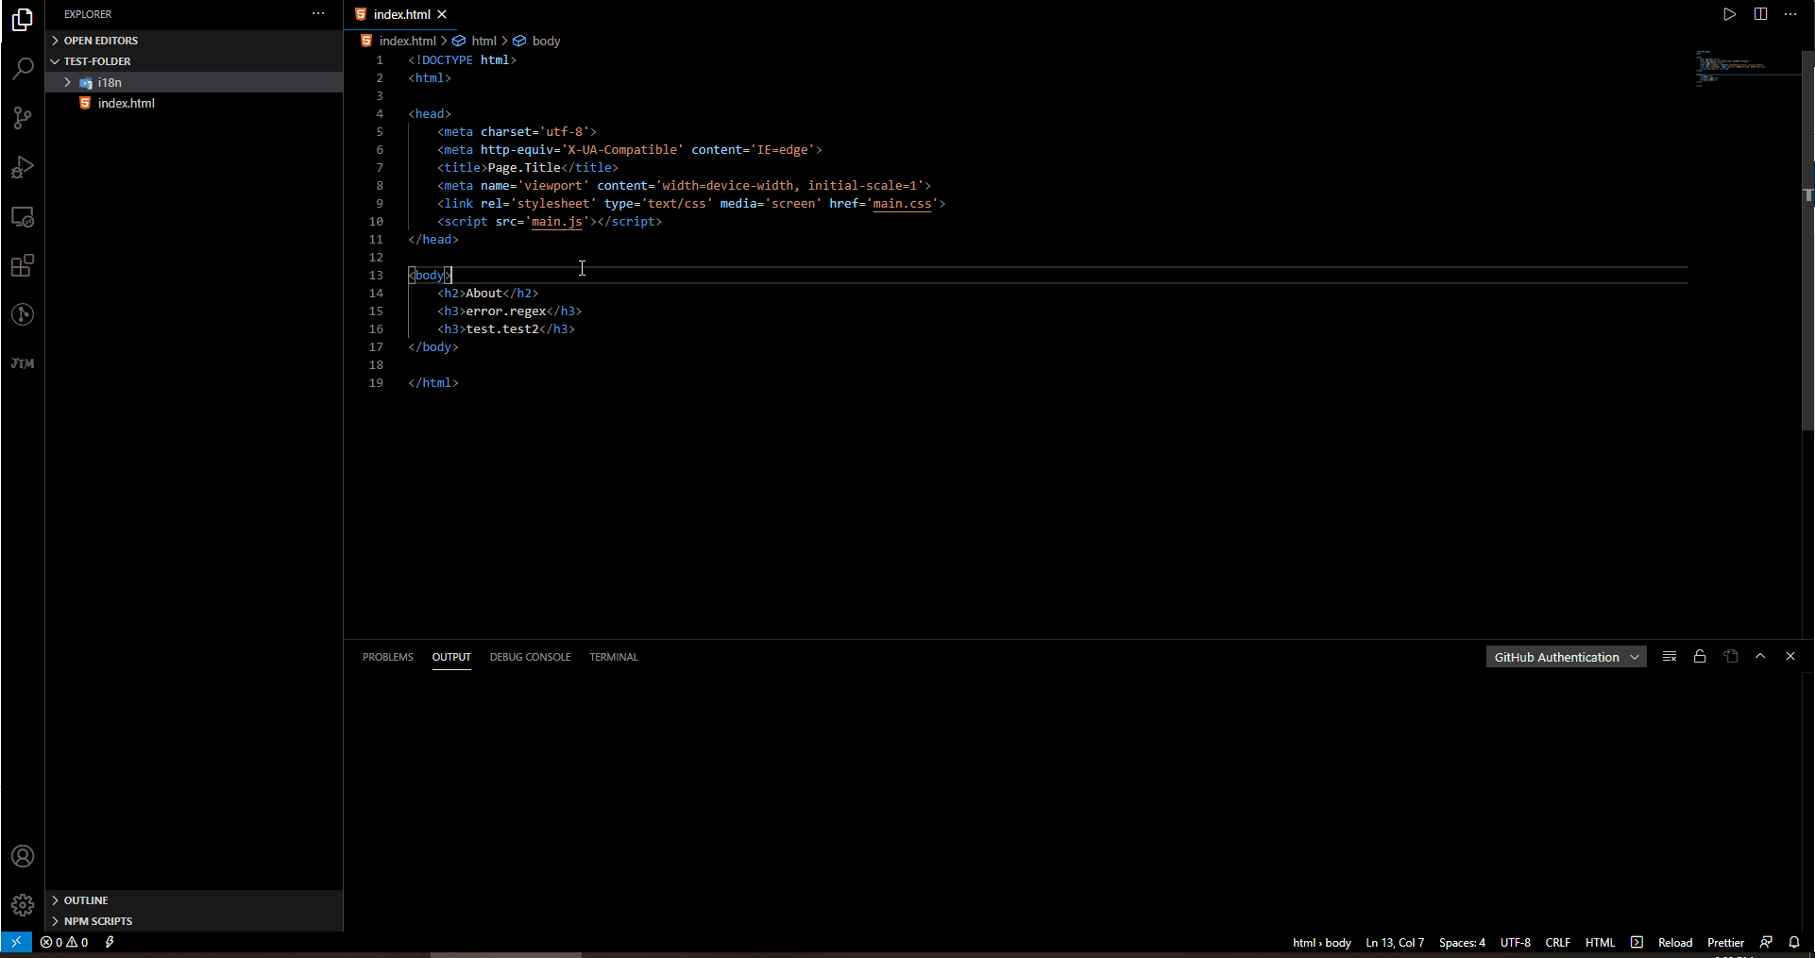Expand the NPM Scripts section

194,921
